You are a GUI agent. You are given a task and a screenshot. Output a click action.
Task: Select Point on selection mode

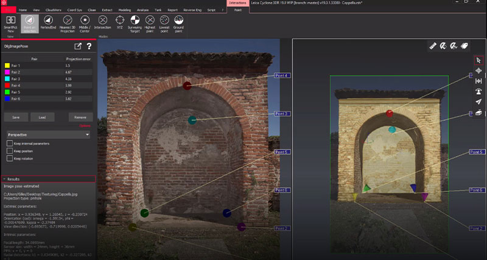(x=30, y=24)
